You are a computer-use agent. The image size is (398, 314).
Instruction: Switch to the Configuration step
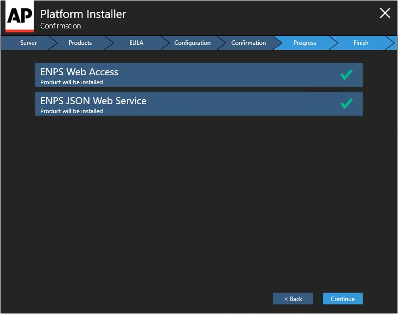[x=193, y=43]
